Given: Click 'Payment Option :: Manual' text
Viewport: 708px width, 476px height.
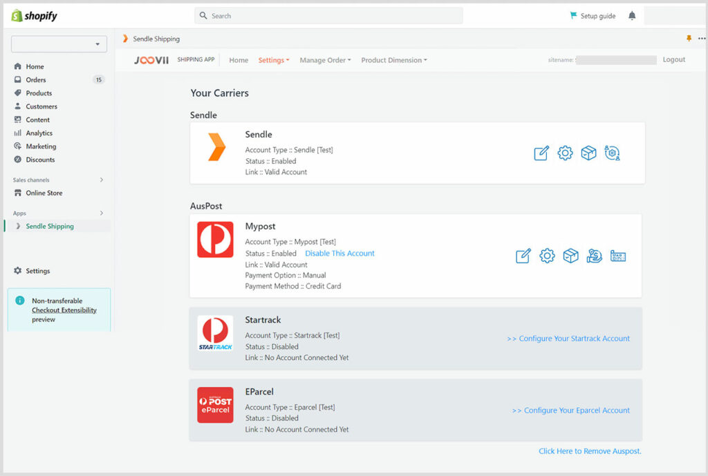Looking at the screenshot, I should (x=286, y=275).
